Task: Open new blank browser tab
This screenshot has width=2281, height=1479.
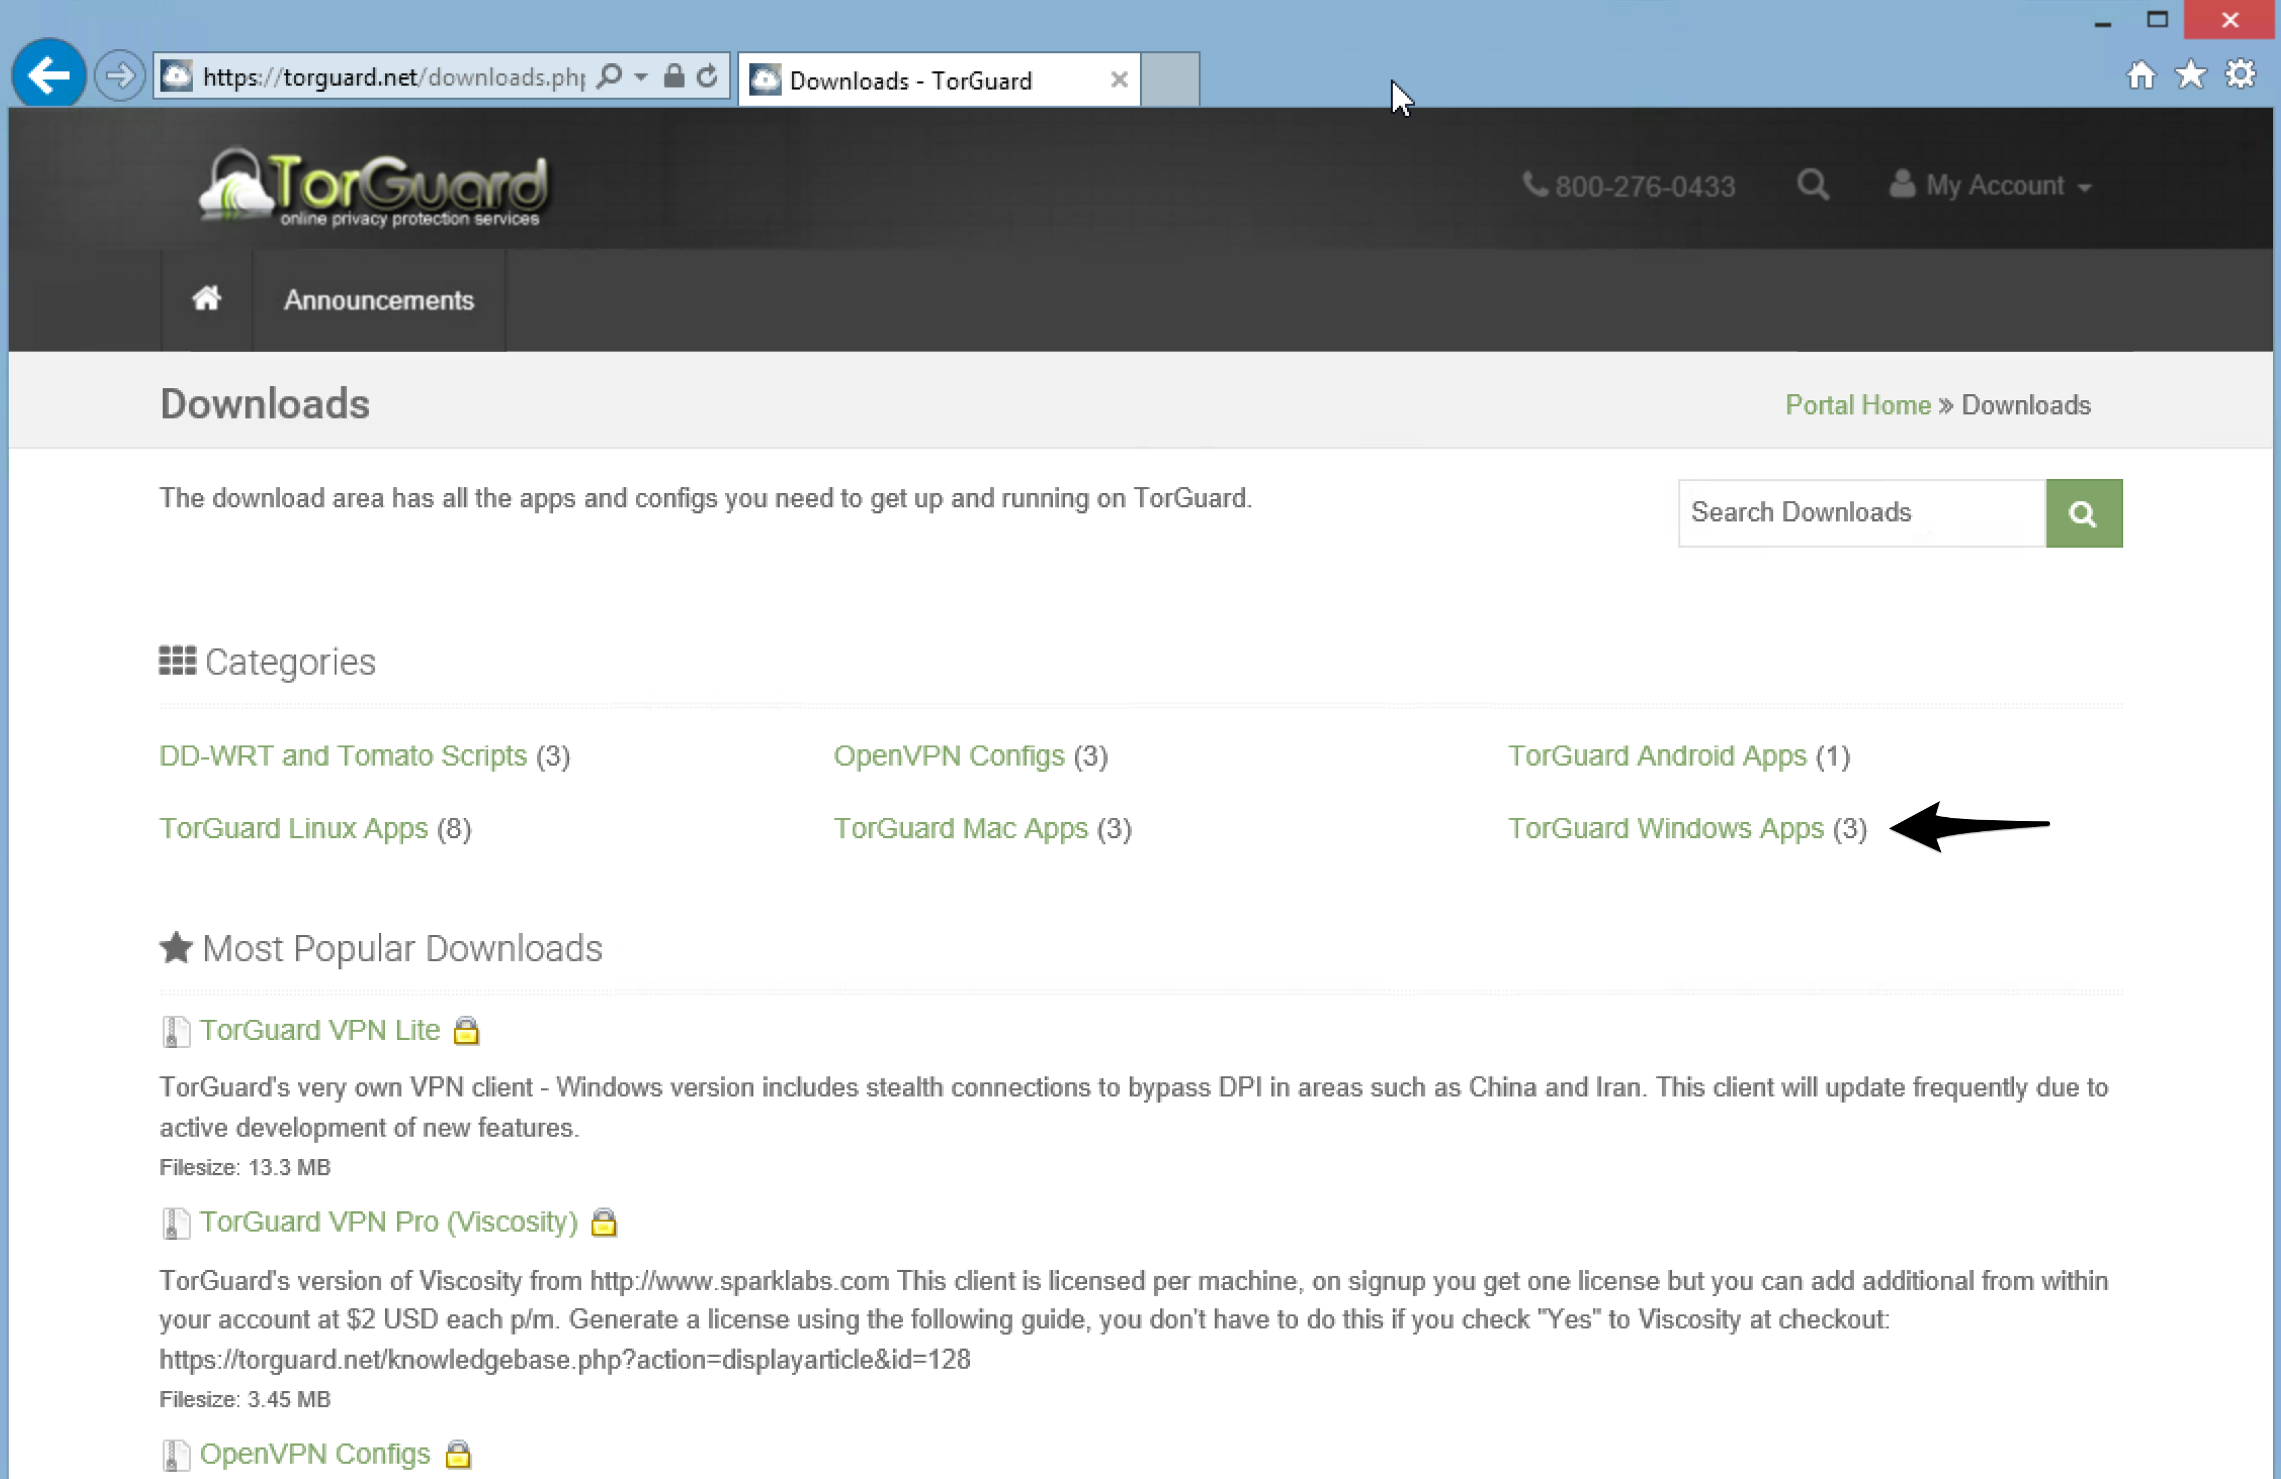Action: click(1169, 80)
